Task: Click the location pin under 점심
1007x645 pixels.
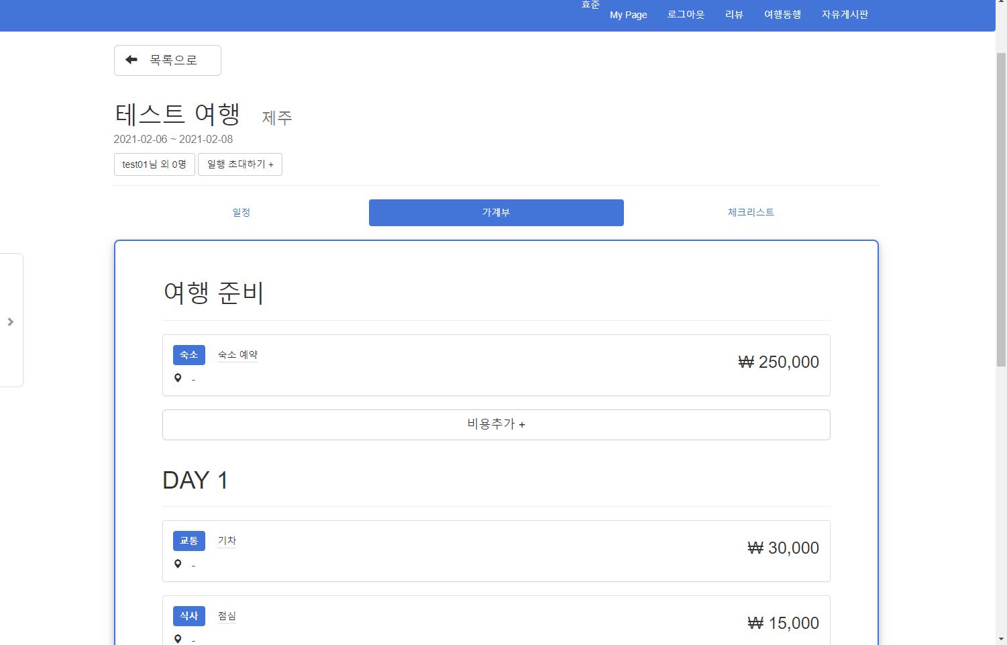Action: pos(178,639)
